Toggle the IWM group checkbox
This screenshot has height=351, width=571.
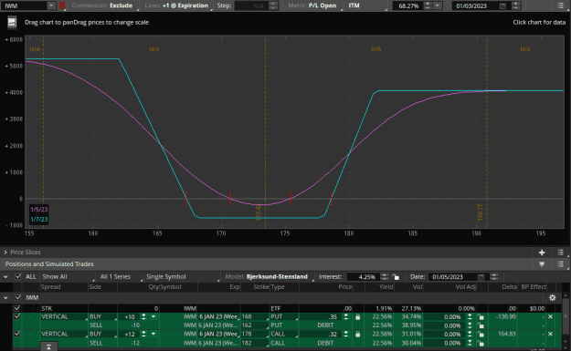(18, 297)
